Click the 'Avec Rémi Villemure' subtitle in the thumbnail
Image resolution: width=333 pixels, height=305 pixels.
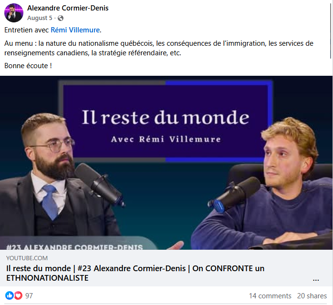tap(166, 139)
